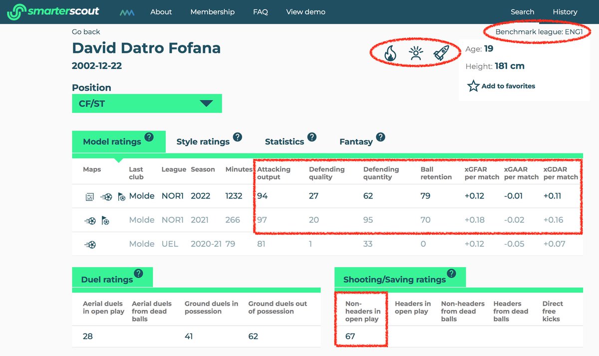Open moving ball map for 2021 season
The width and height of the screenshot is (599, 356).
(x=90, y=220)
